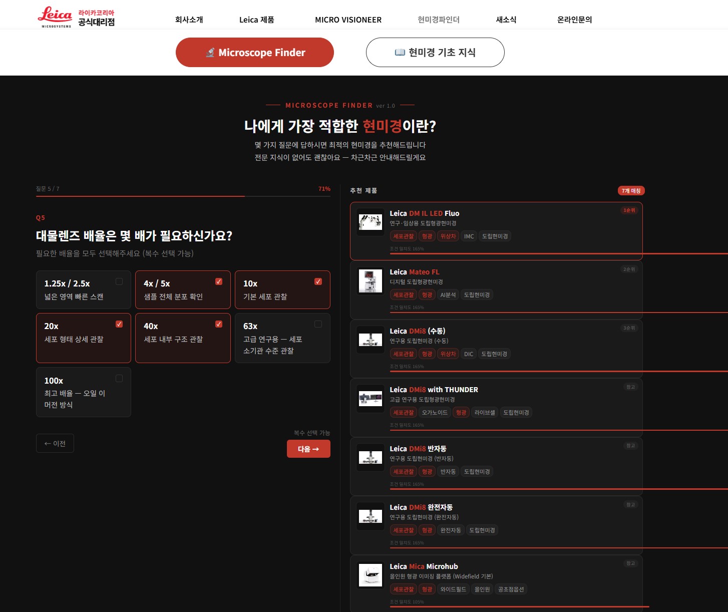Click the 3순위 rank badge
The image size is (728, 612).
click(x=629, y=328)
